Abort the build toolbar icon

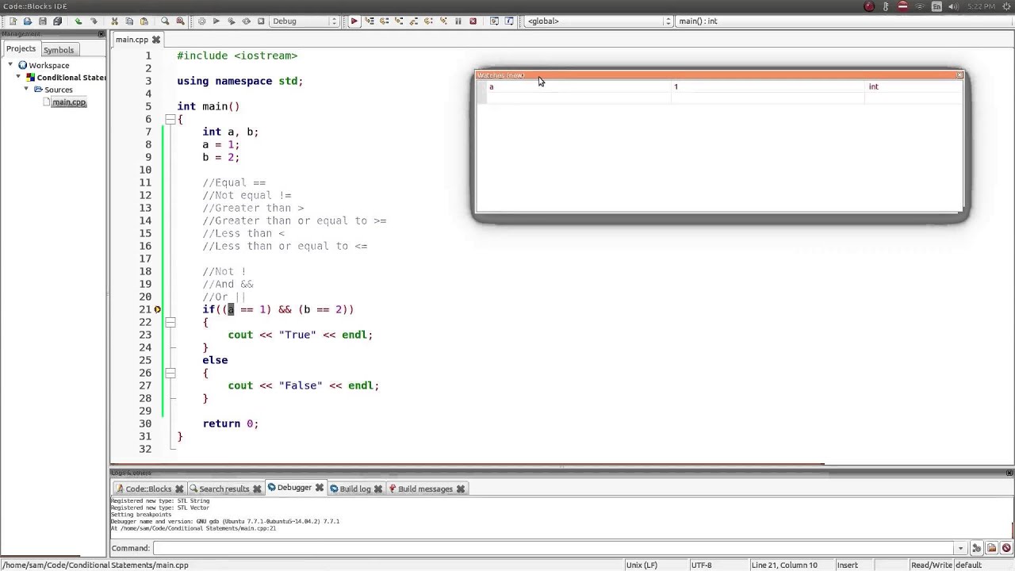tap(261, 21)
